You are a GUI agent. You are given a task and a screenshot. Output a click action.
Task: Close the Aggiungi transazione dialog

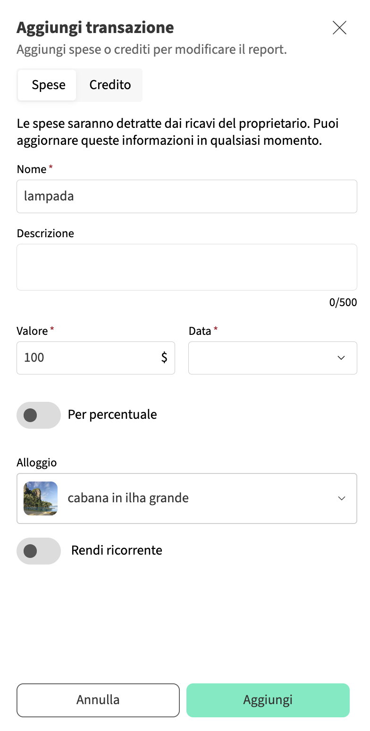click(x=339, y=28)
